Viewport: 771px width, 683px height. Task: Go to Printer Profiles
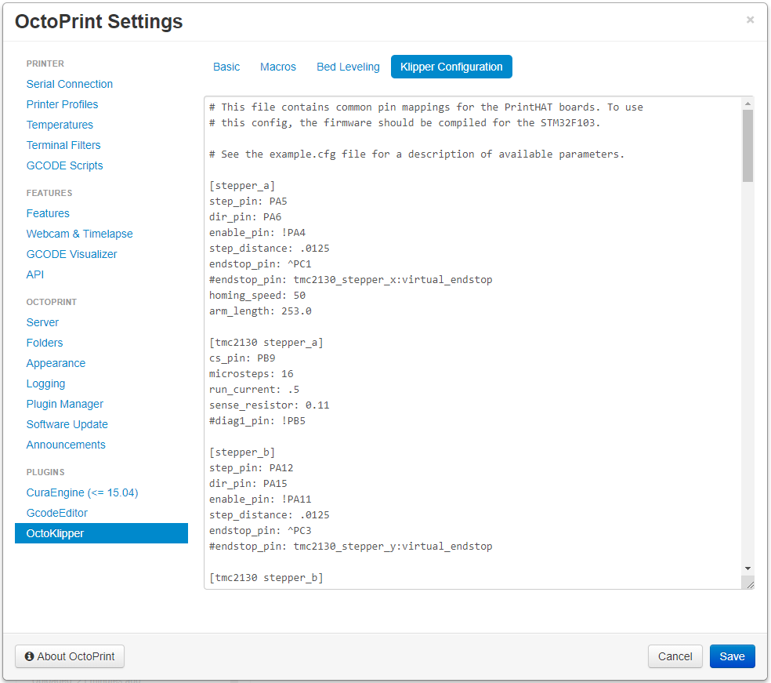[62, 104]
